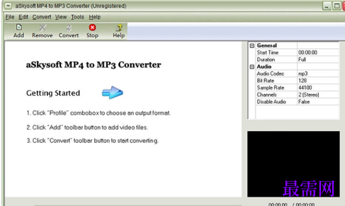Click the Audio group header label

point(264,66)
